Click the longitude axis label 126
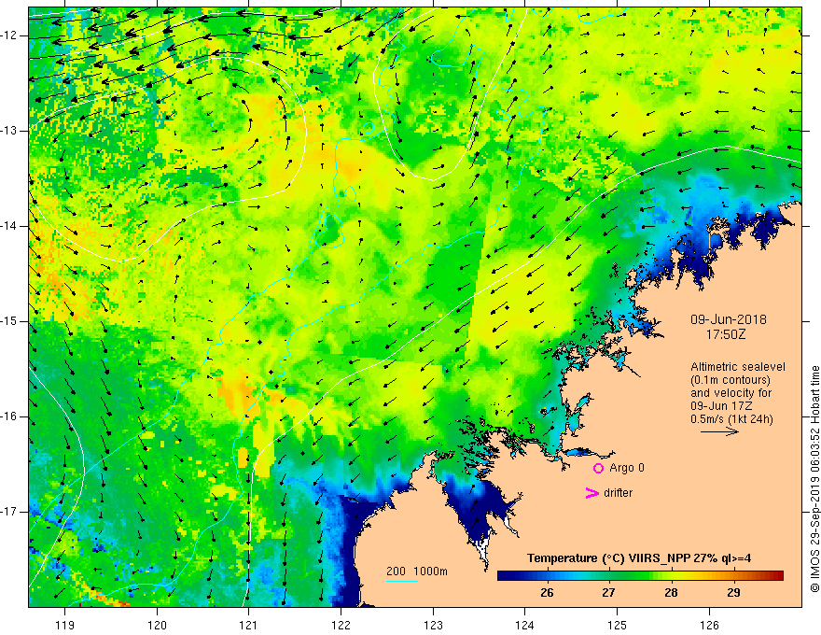The width and height of the screenshot is (821, 635). point(709,625)
